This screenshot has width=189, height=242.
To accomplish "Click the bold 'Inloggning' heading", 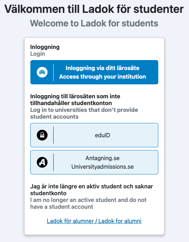I will pos(45,47).
